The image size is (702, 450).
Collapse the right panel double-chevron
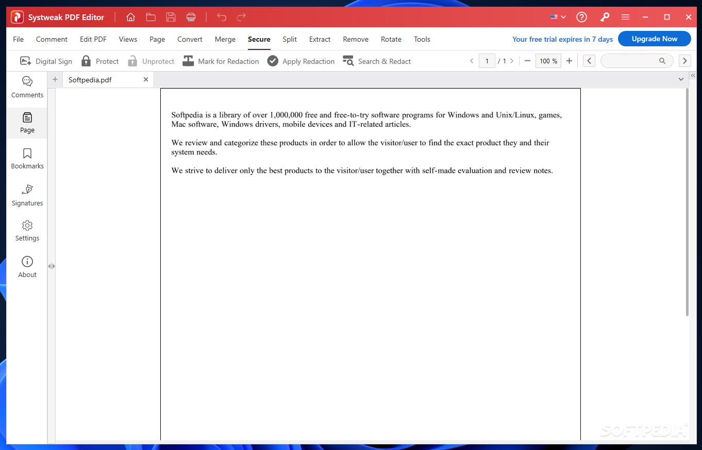click(x=693, y=75)
